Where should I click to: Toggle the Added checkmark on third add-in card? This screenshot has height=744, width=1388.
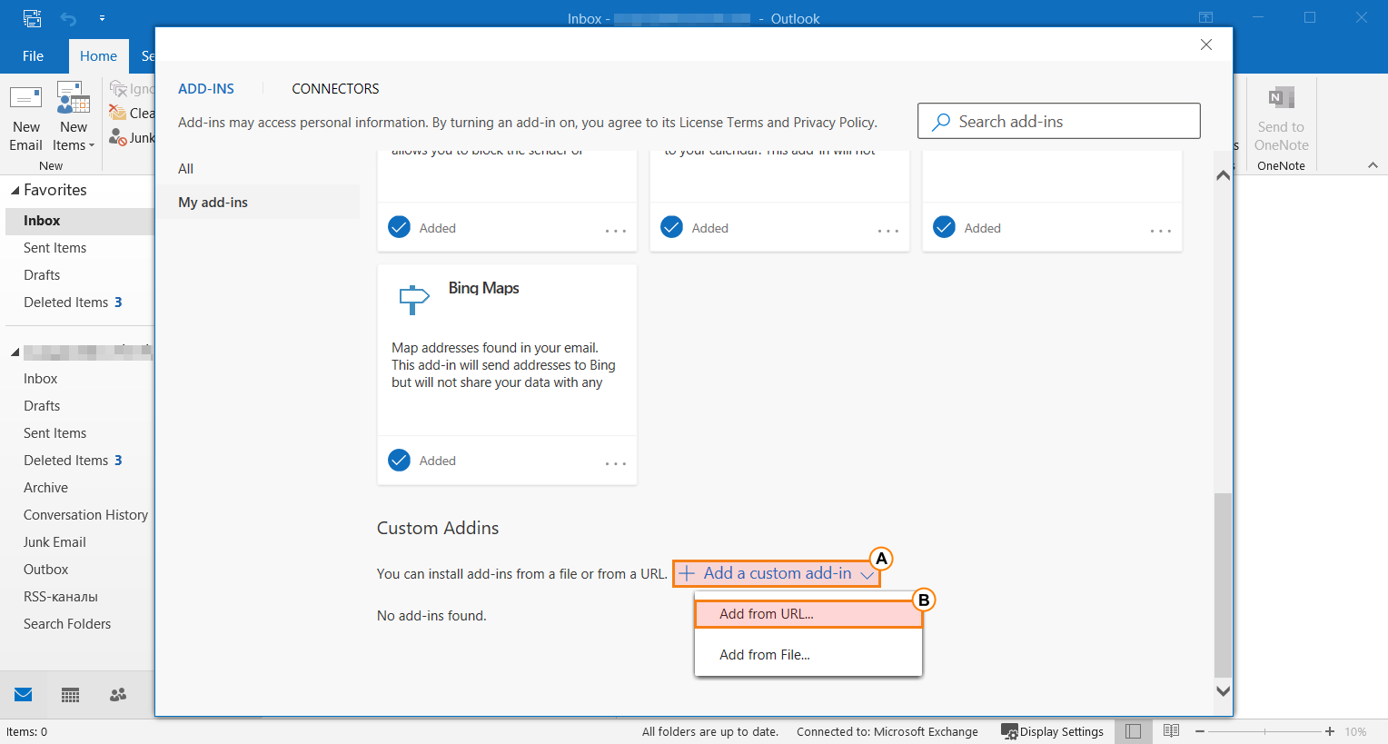tap(944, 227)
